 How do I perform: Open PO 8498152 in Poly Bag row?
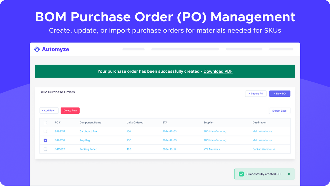pos(60,140)
